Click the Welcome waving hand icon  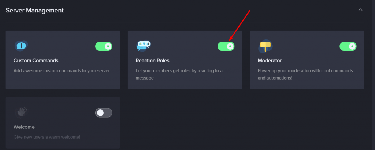point(21,112)
